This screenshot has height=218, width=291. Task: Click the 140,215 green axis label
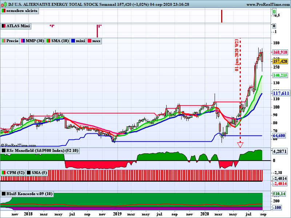280,75
